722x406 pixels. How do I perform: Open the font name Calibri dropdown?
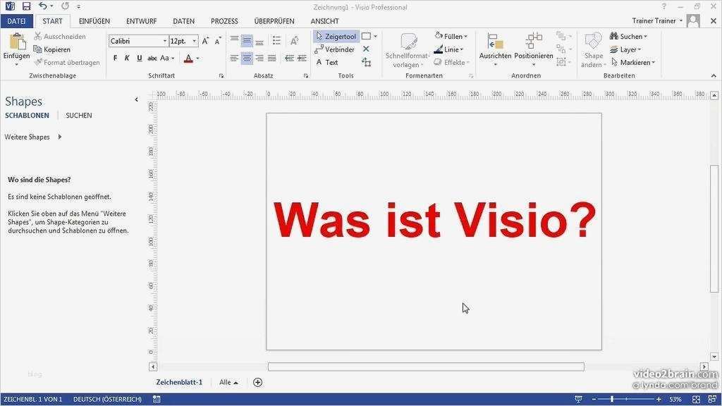(x=164, y=41)
